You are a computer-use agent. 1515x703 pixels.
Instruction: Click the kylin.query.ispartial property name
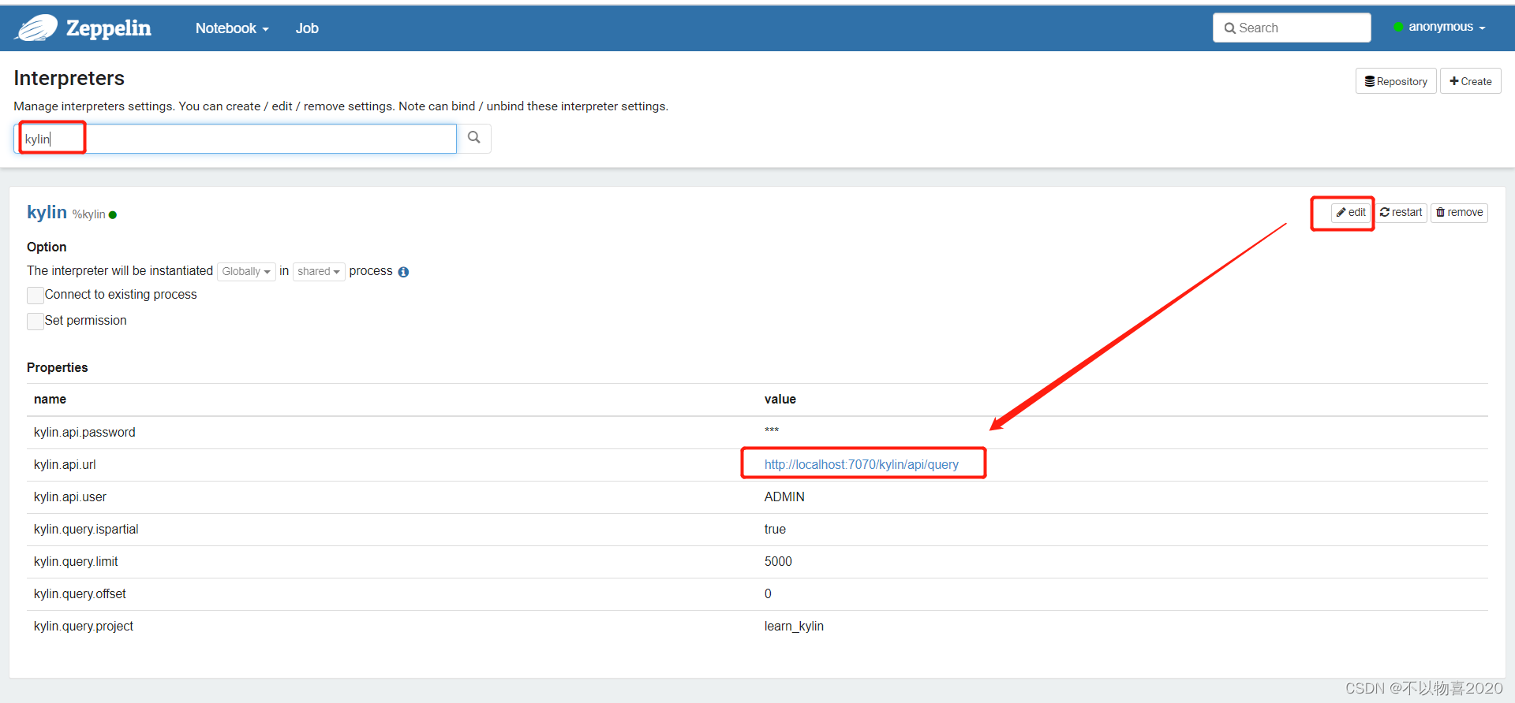[86, 530]
